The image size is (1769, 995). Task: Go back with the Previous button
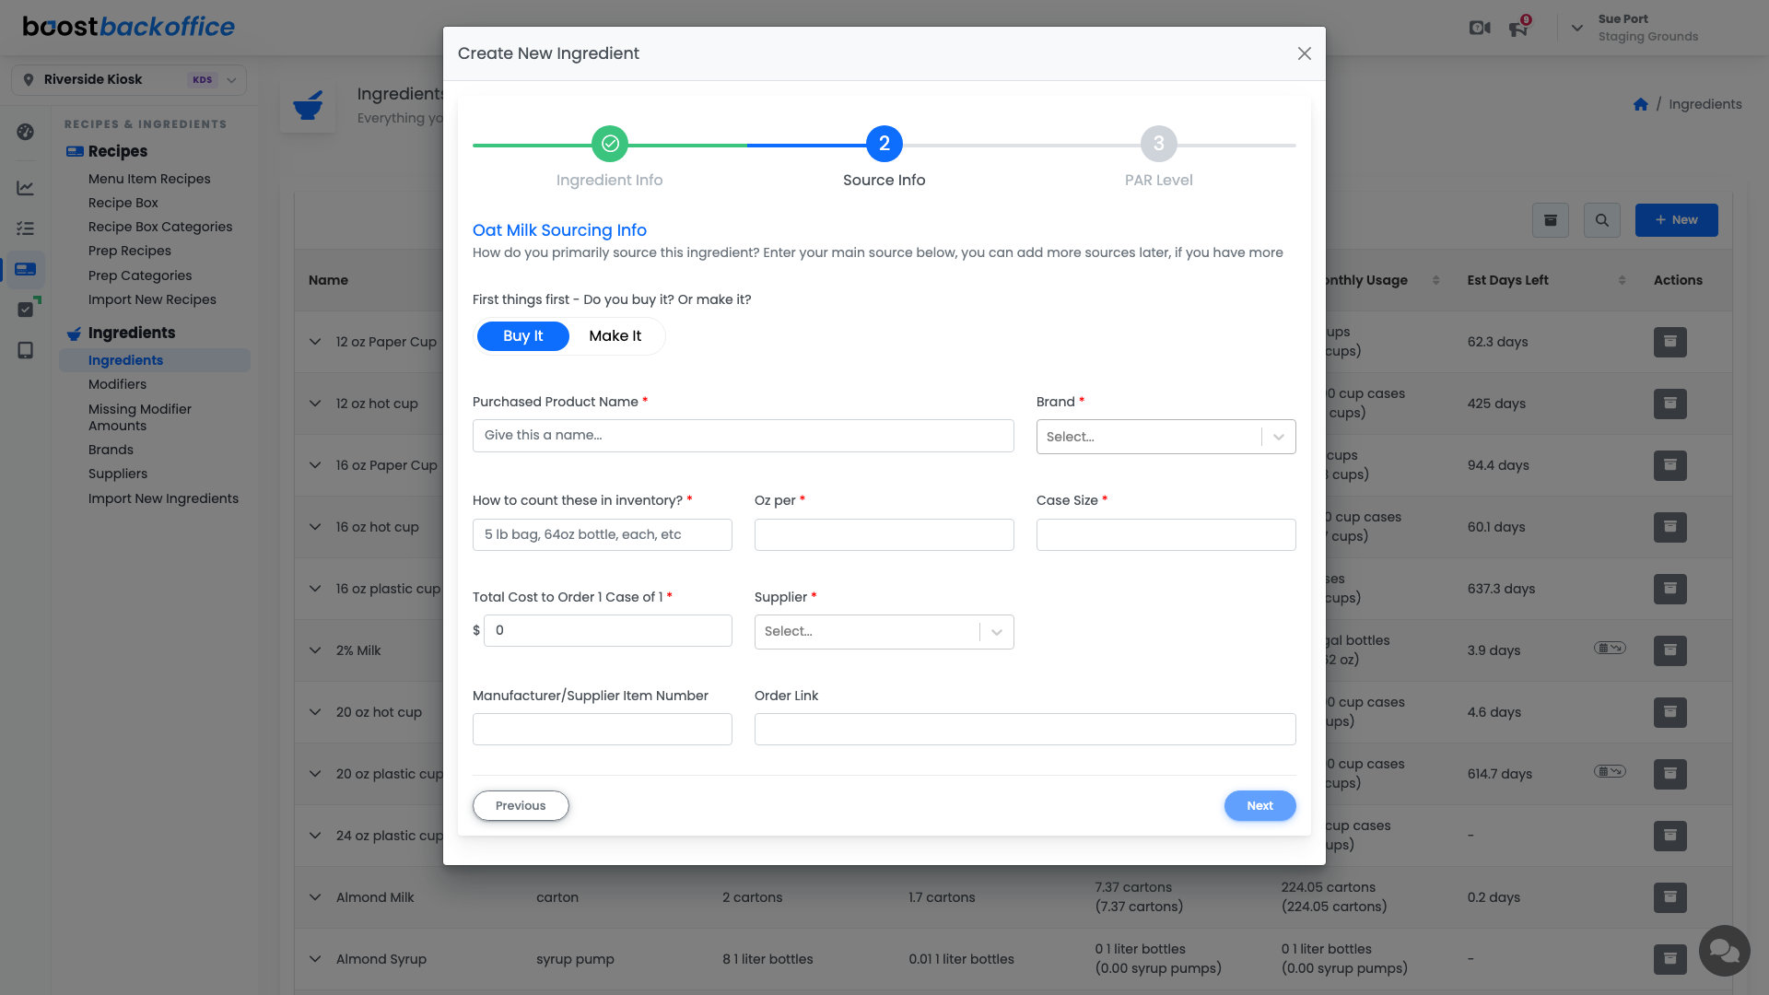[x=521, y=806]
